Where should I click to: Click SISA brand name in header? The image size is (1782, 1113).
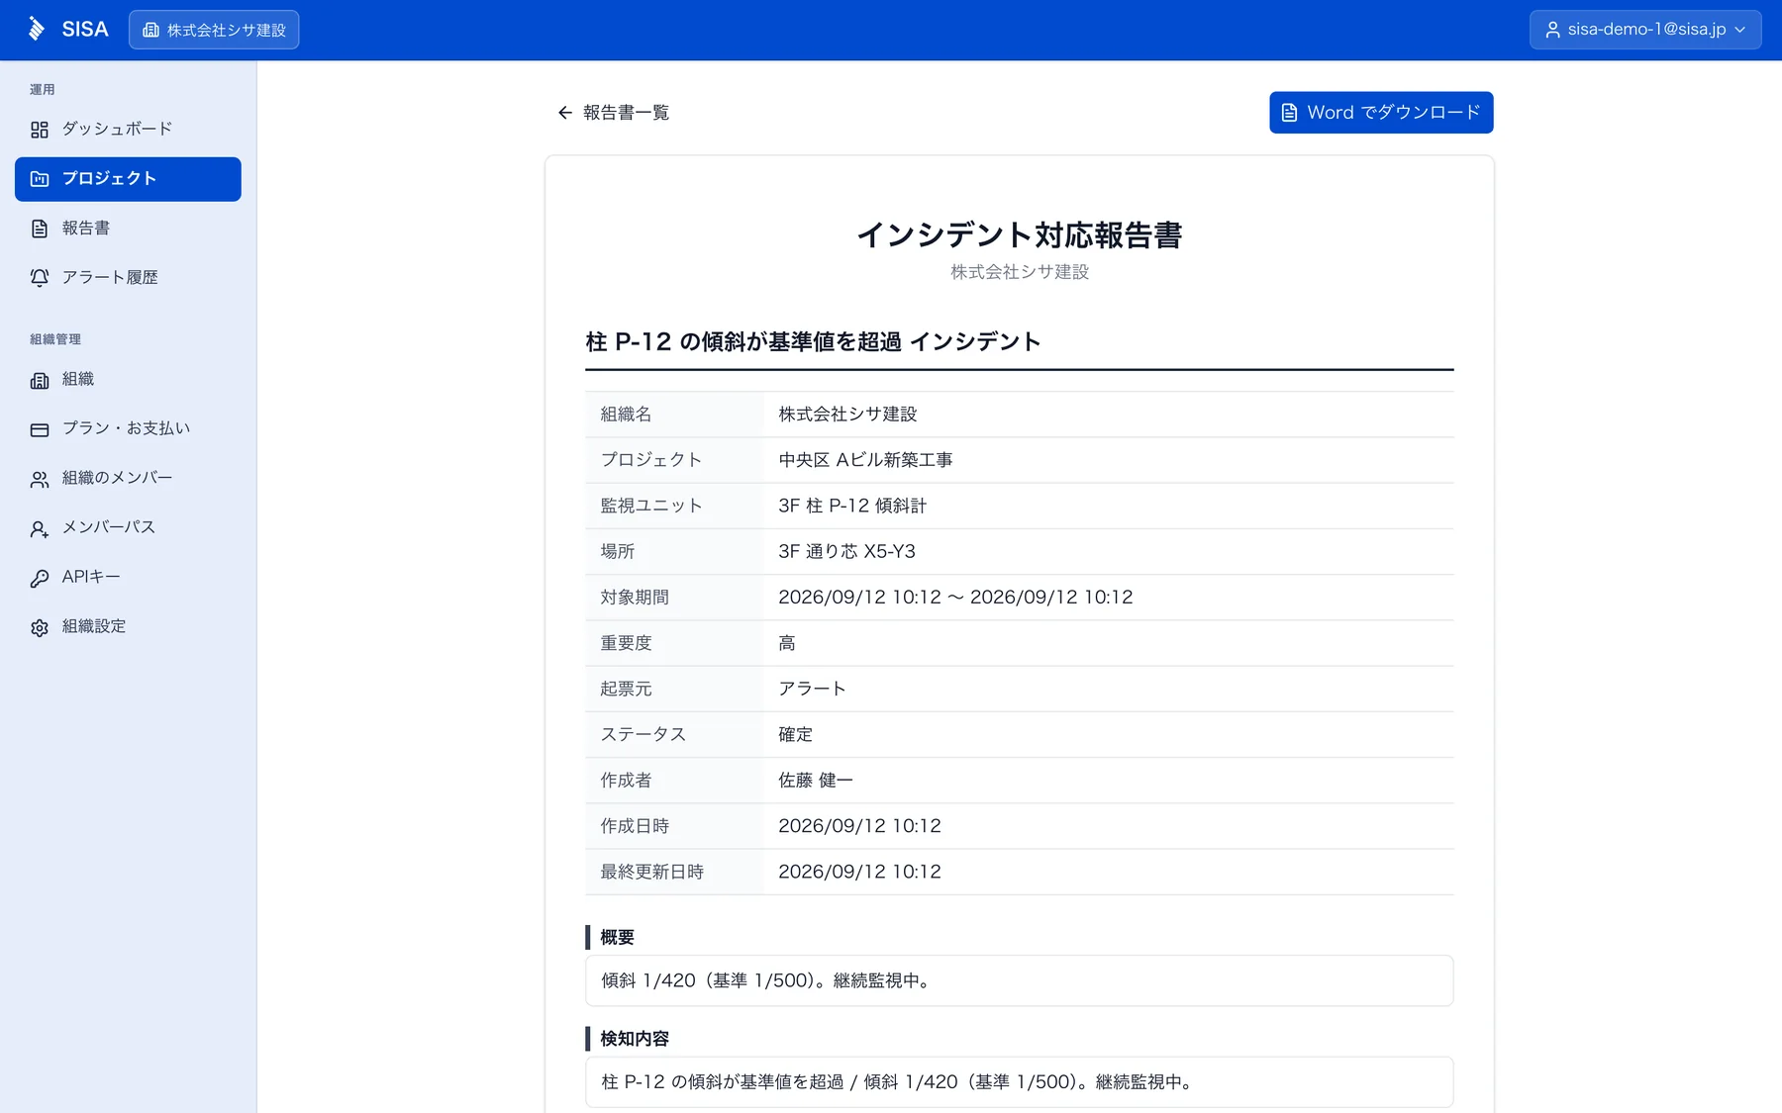(85, 30)
